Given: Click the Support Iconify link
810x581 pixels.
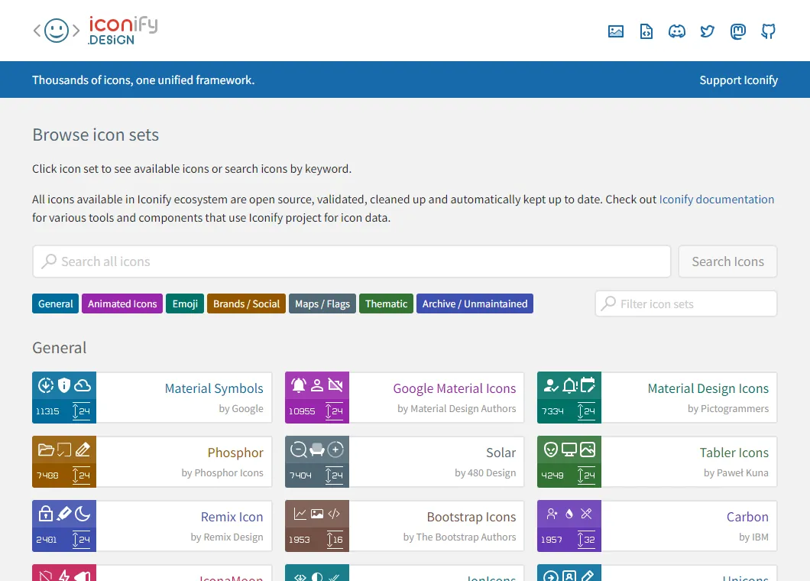Looking at the screenshot, I should [x=738, y=80].
